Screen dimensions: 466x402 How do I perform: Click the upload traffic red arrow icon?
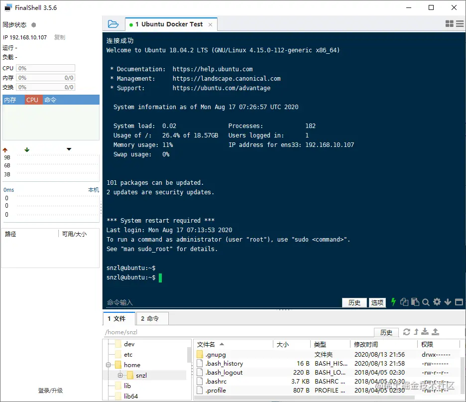point(5,150)
